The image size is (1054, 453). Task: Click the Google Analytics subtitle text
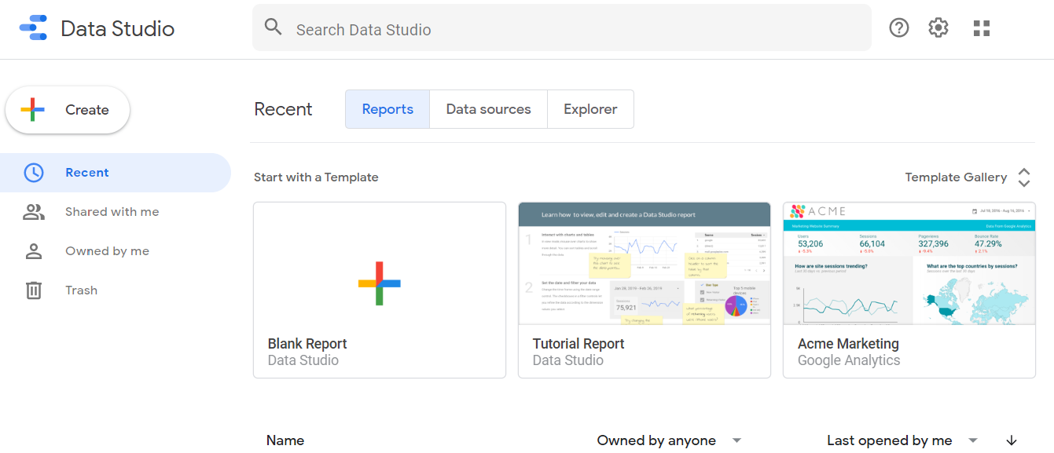[849, 360]
